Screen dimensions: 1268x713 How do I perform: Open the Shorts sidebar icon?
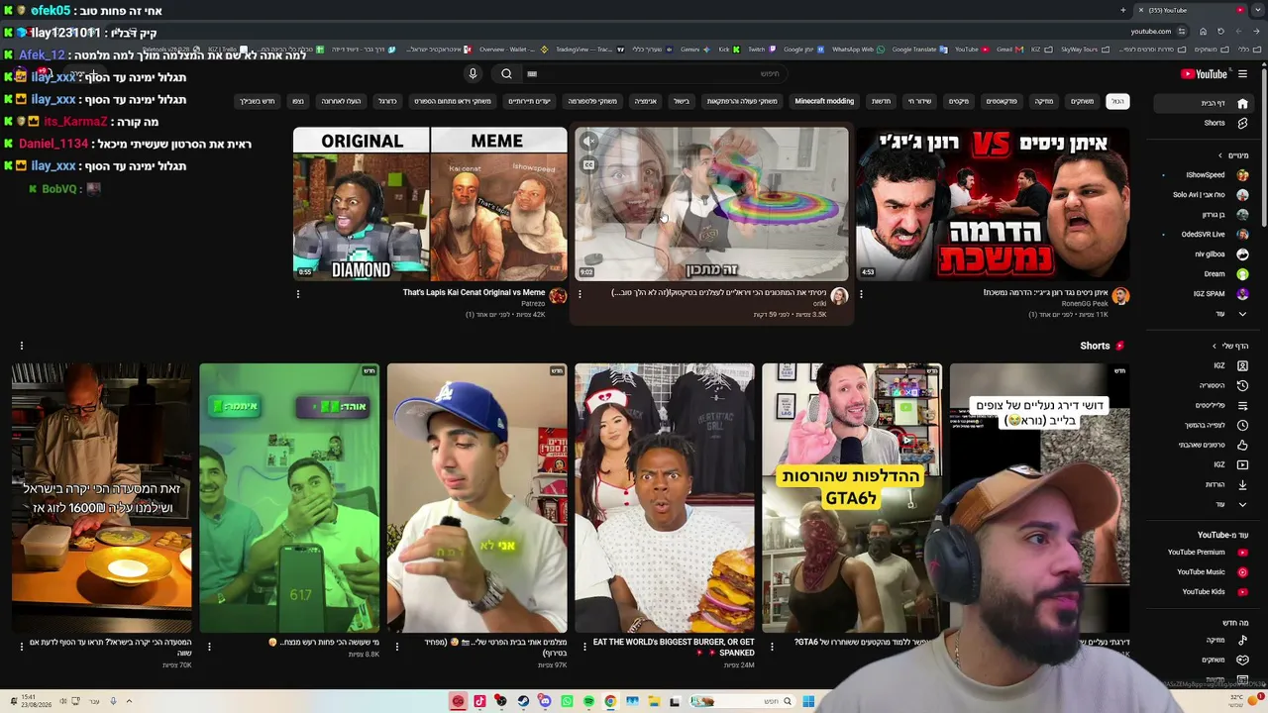click(x=1242, y=123)
